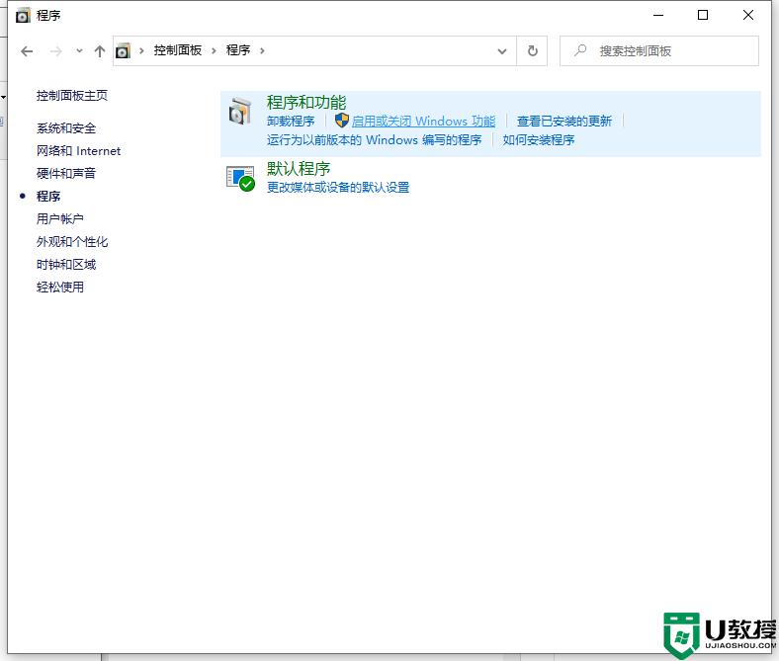Go up one folder level
Viewport: 779px width, 661px height.
(100, 51)
